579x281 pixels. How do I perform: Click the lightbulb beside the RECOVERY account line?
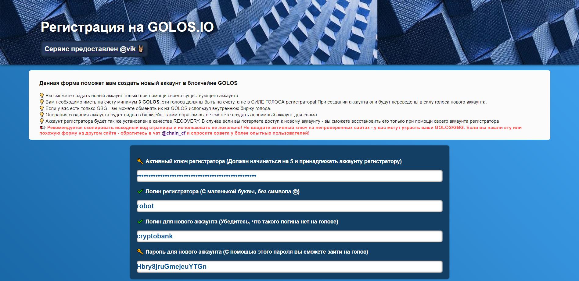tap(42, 121)
